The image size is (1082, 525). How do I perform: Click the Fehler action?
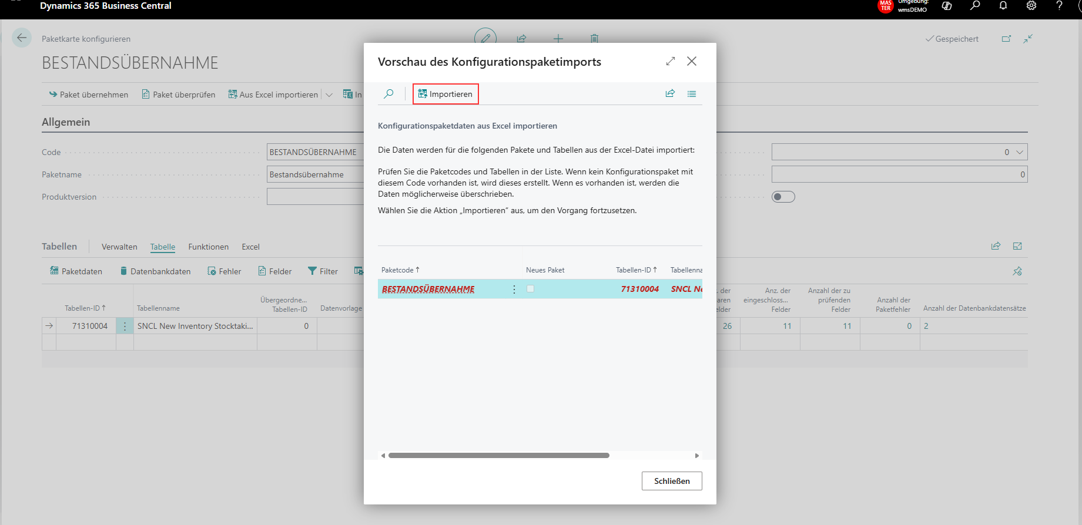(x=224, y=271)
